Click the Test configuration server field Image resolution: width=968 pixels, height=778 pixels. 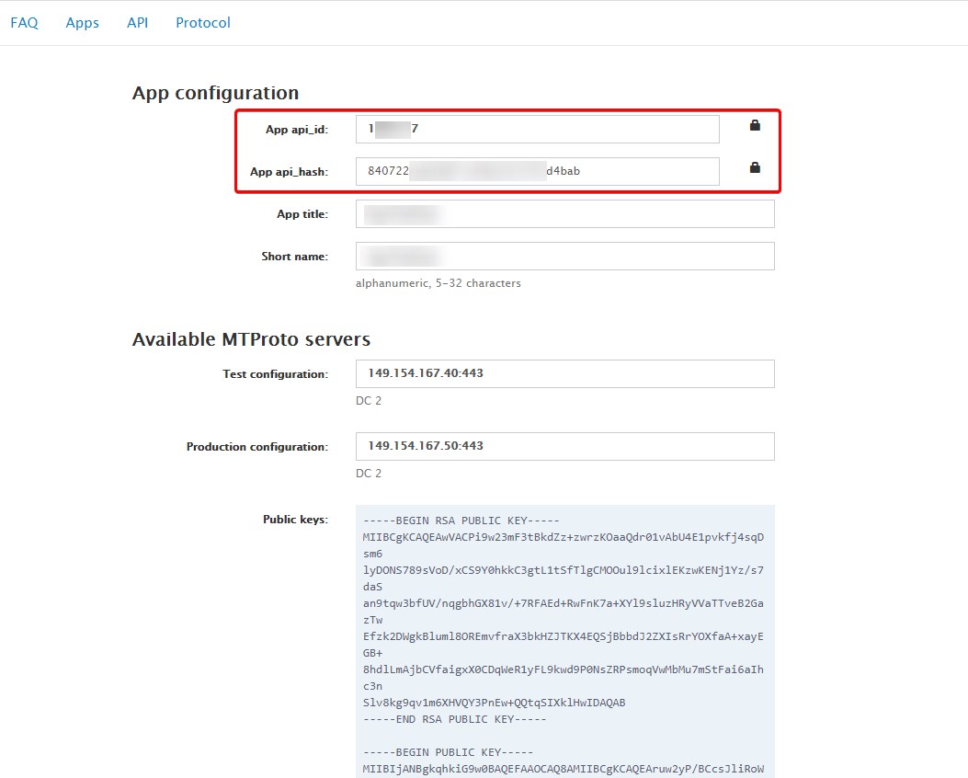point(564,374)
